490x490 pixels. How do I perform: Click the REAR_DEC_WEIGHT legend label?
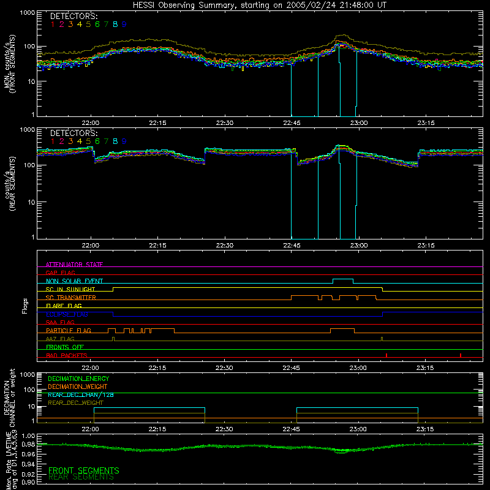tap(75, 403)
